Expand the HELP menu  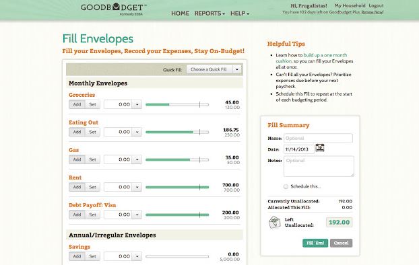[240, 13]
